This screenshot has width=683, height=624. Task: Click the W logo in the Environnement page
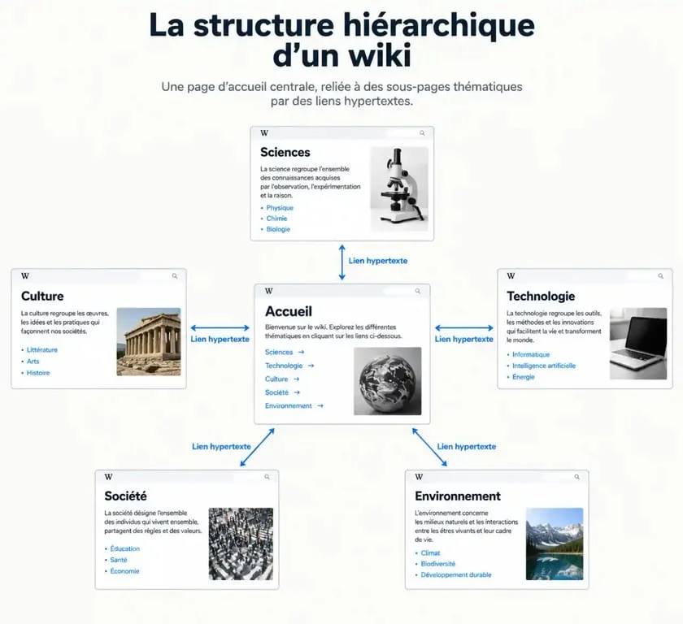coord(419,477)
